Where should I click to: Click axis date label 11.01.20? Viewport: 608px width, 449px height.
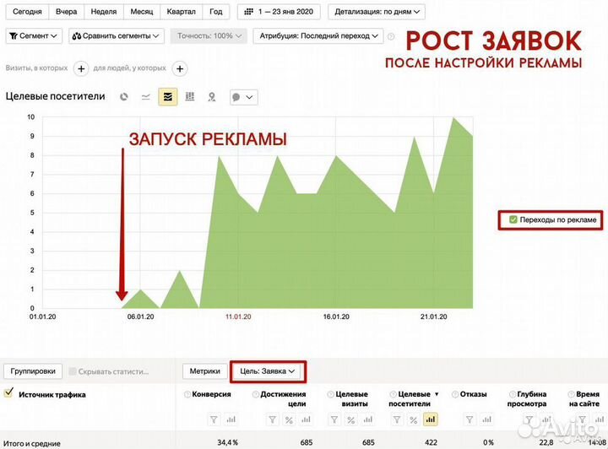click(x=238, y=316)
